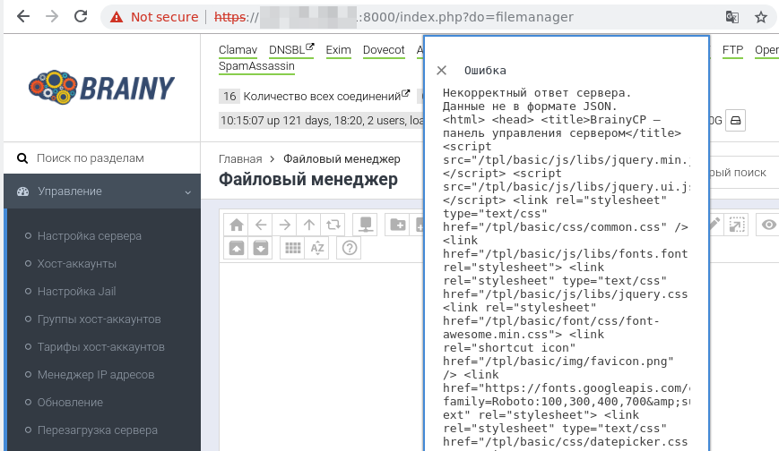Click the print icon button near status bar
779x451 pixels.
(x=734, y=120)
